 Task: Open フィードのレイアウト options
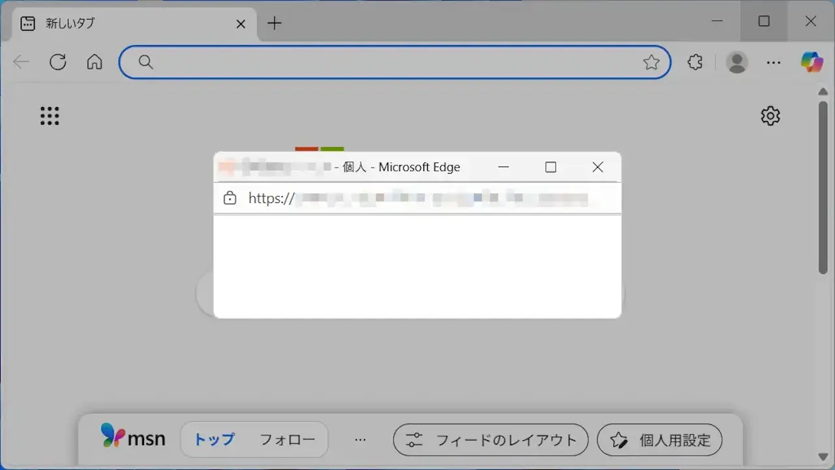[490, 440]
